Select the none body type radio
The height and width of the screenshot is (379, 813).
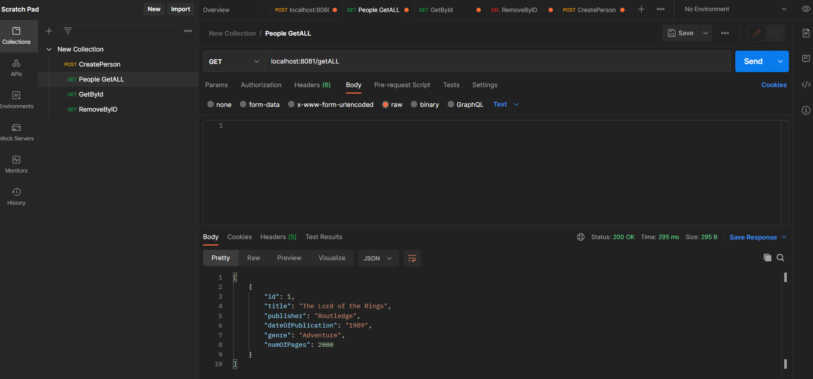(210, 104)
